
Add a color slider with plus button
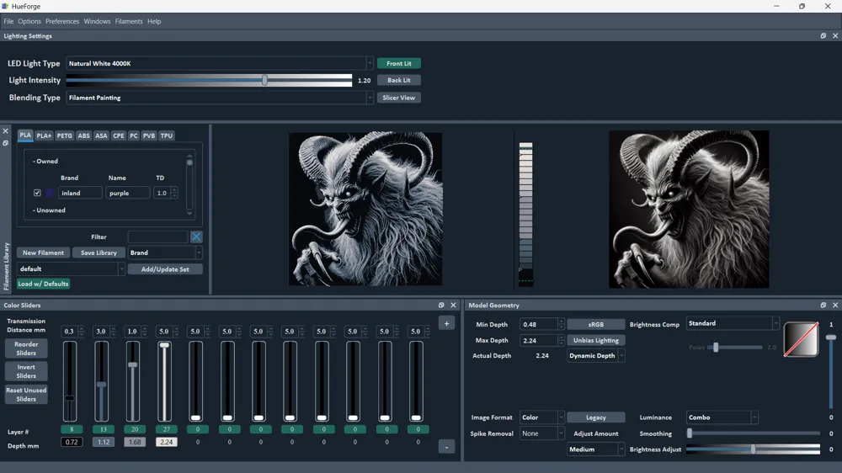[447, 323]
